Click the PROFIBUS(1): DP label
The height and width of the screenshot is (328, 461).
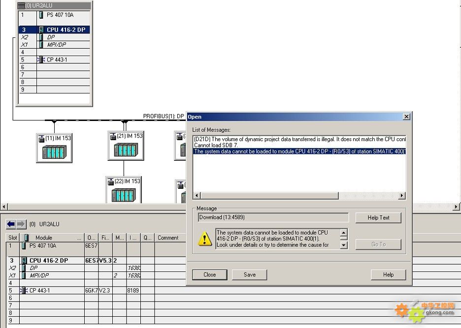[x=164, y=116]
